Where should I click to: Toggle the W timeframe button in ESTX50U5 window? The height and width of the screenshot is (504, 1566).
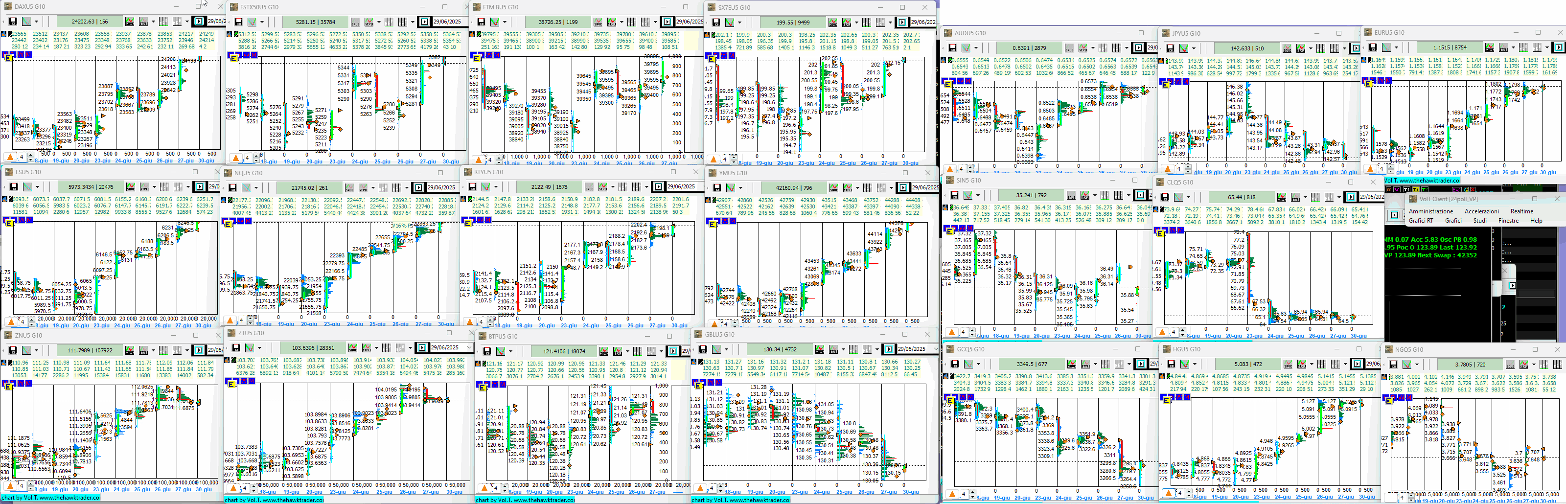[247, 55]
